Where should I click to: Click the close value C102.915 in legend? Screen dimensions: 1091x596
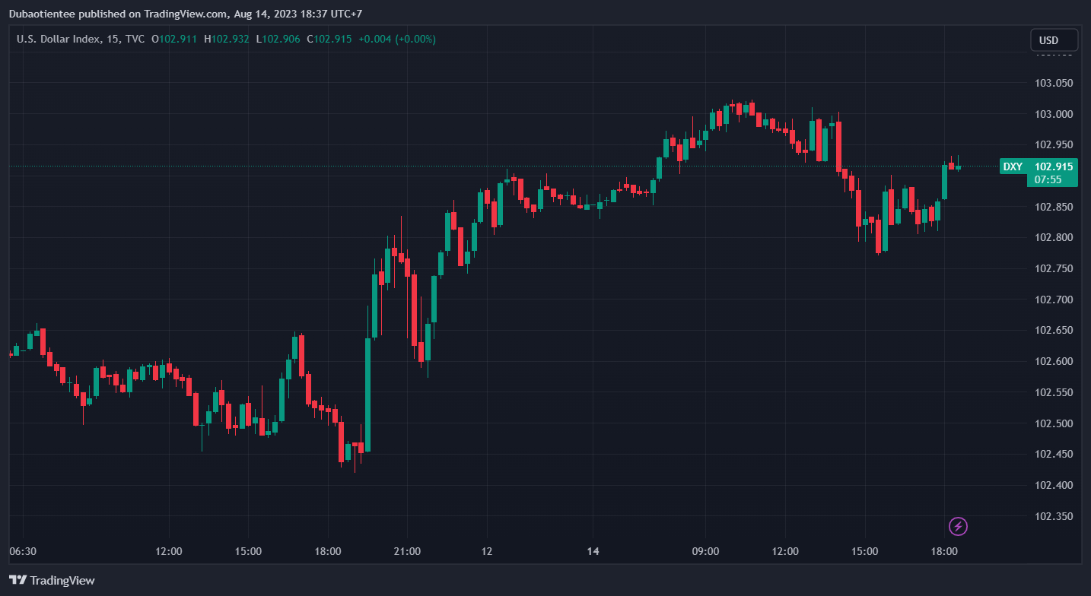[x=329, y=39]
